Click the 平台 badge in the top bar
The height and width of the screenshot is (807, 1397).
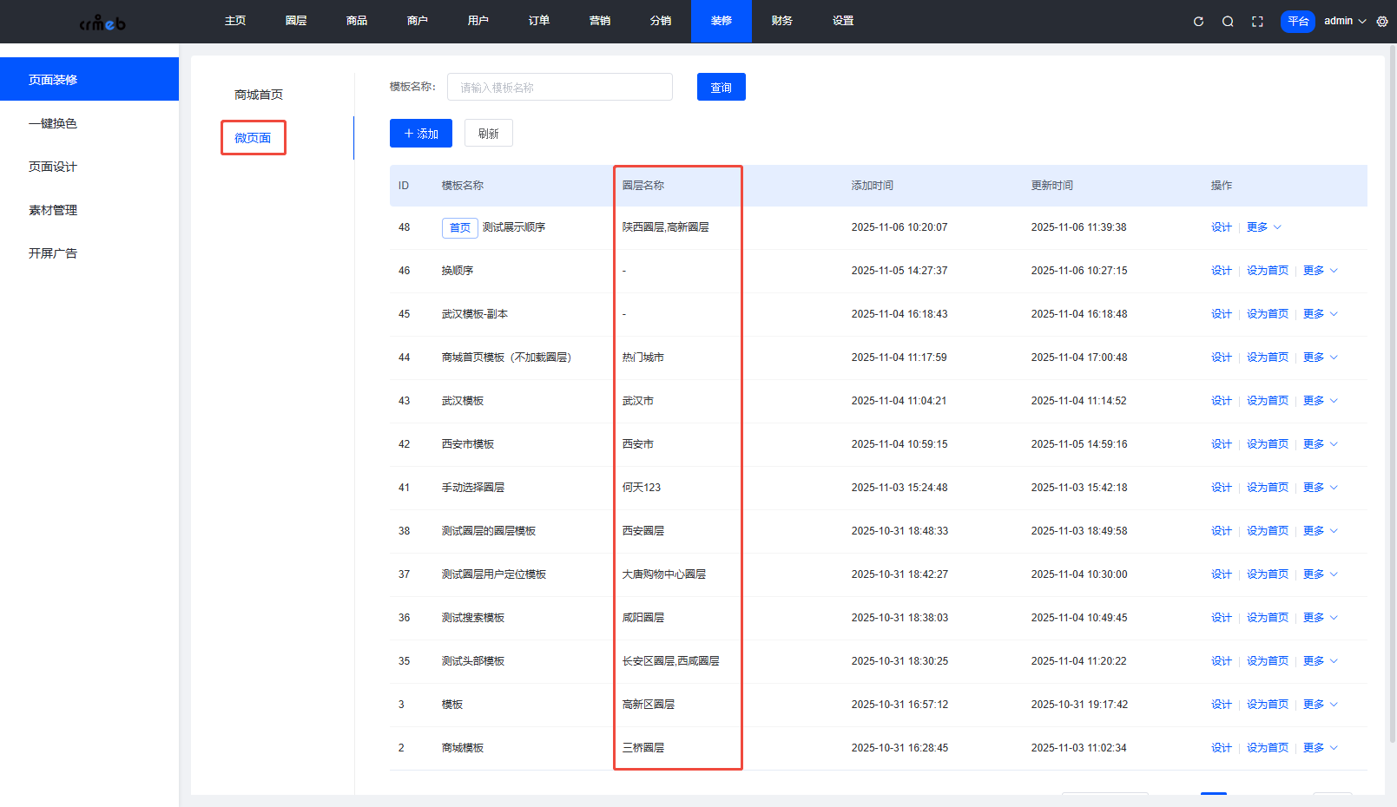click(1298, 21)
